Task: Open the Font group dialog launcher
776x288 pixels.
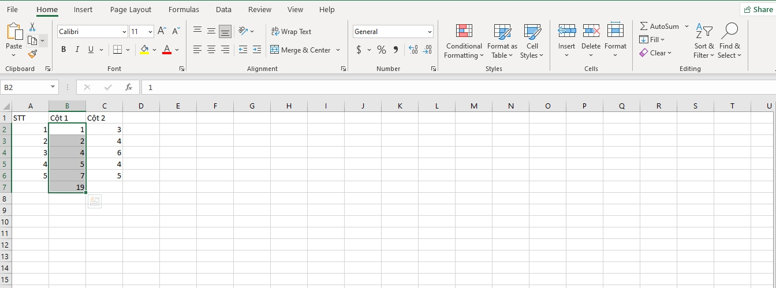Action: (182, 69)
